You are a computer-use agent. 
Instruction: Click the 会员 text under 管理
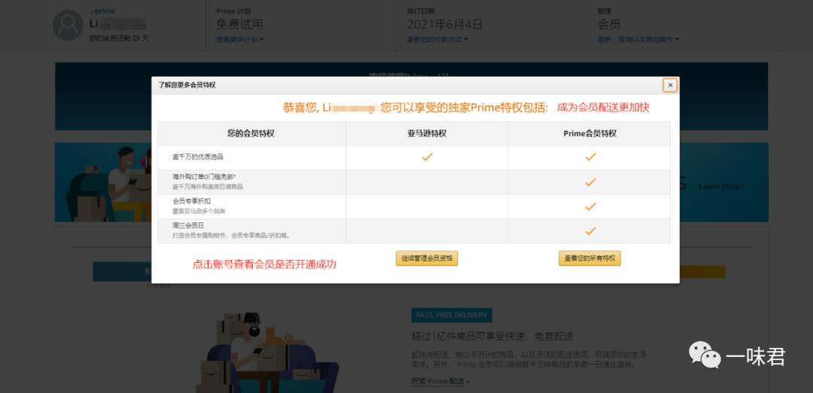[x=609, y=24]
